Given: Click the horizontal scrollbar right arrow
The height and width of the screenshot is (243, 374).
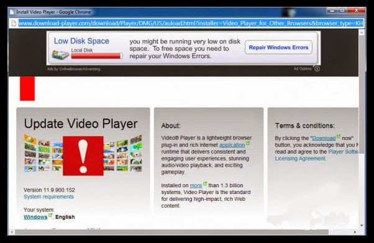Looking at the screenshot, I should pyautogui.click(x=355, y=232).
